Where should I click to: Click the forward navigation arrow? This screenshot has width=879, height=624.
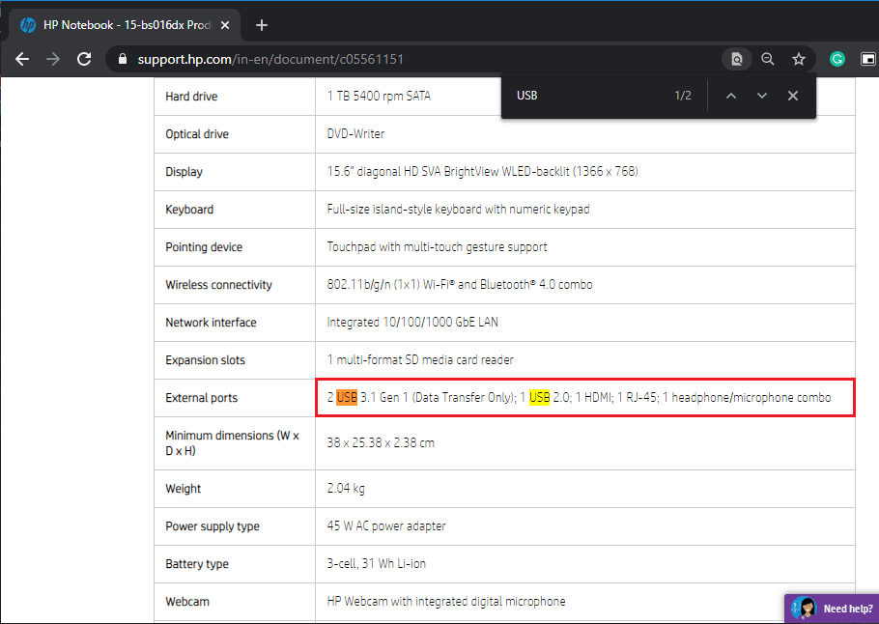(x=53, y=59)
